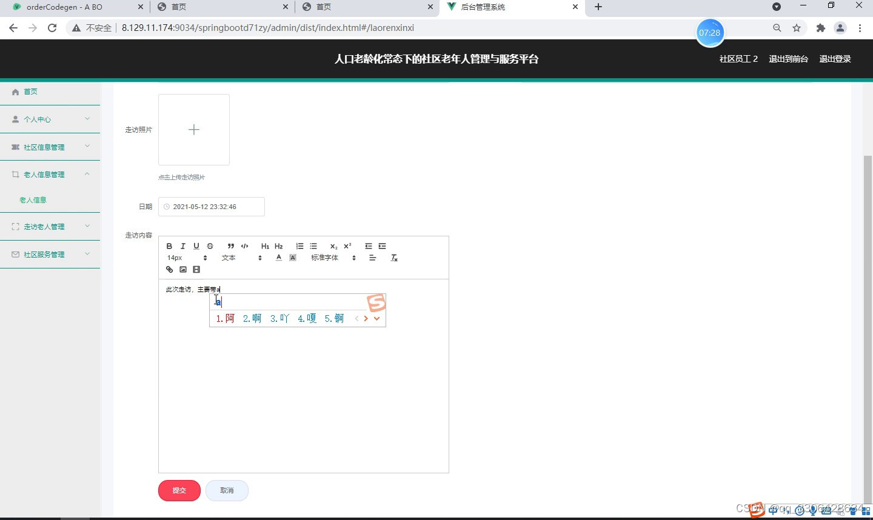
Task: Reload the current page
Action: 52,28
